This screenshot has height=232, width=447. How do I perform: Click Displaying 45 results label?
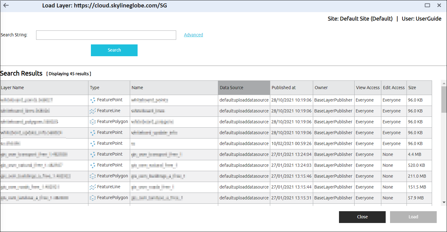point(69,74)
